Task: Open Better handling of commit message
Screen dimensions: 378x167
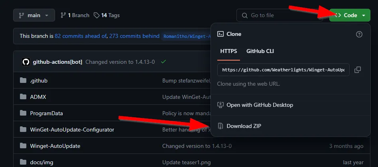Action: pyautogui.click(x=187, y=130)
